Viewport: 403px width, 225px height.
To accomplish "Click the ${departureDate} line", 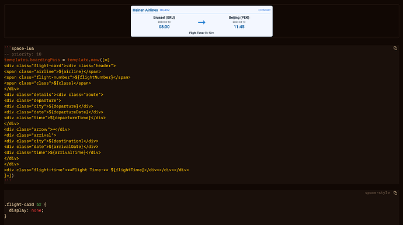I will [x=54, y=112].
